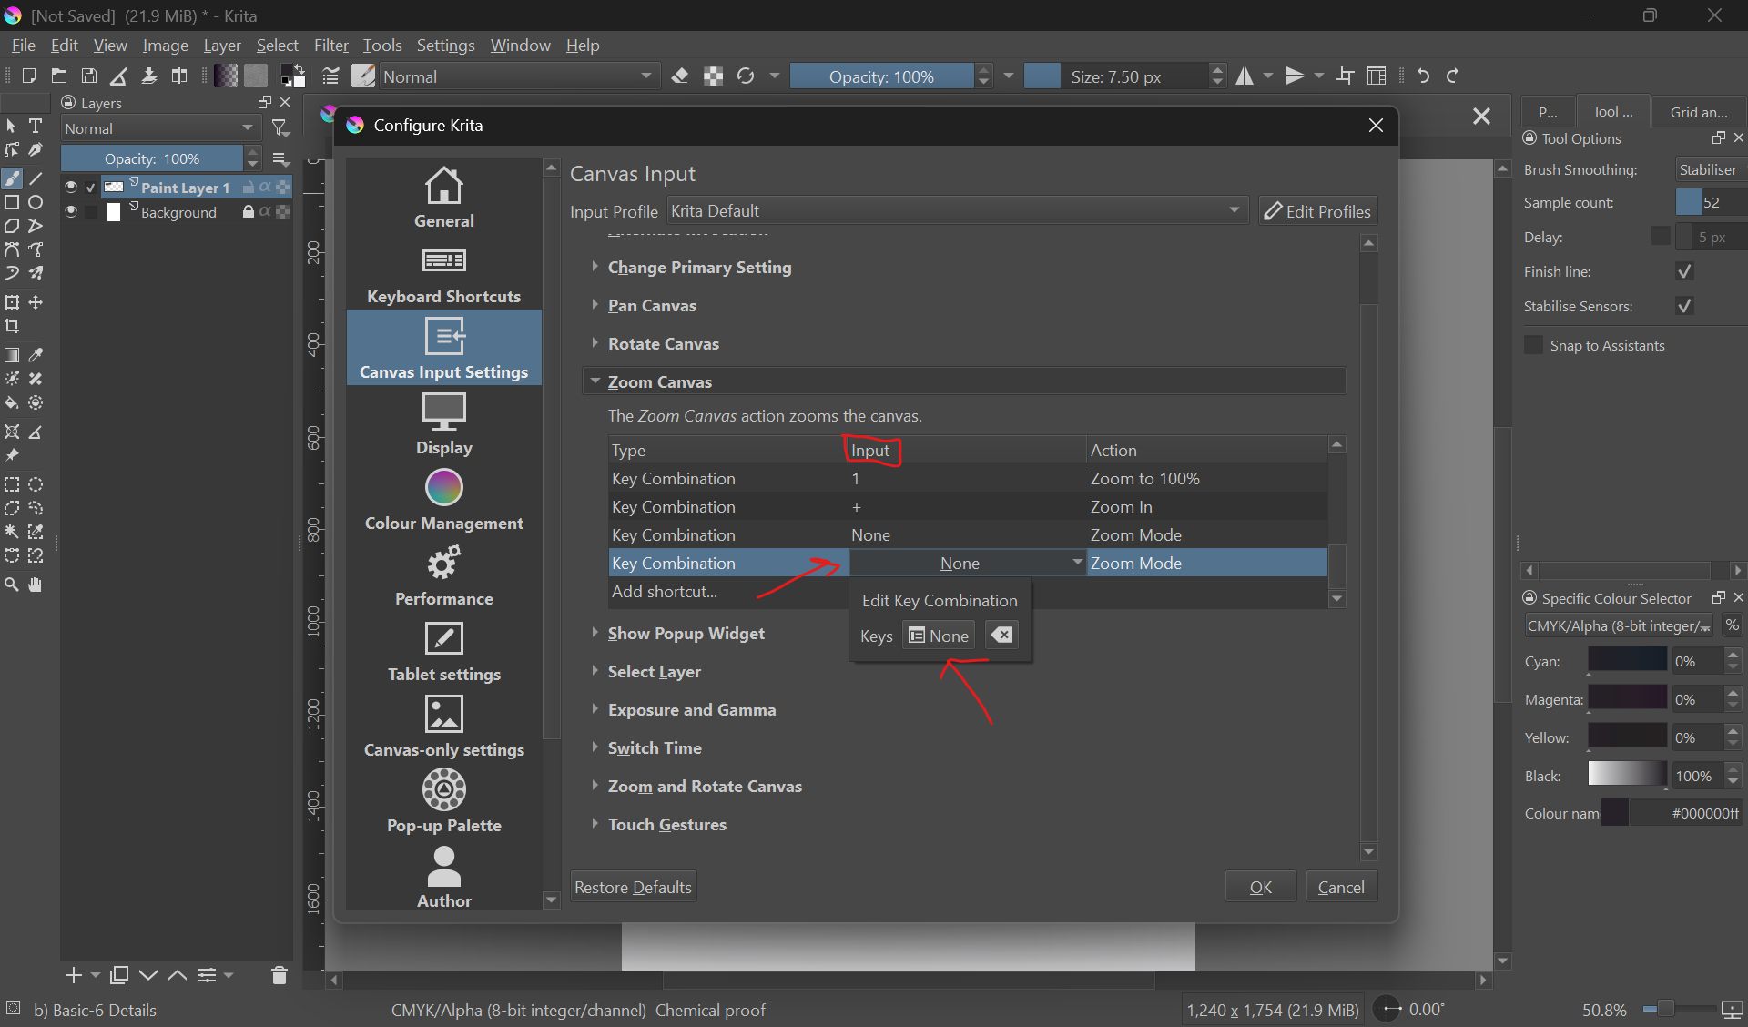Select the Text tool in the toolbox
The height and width of the screenshot is (1027, 1748).
pos(36,126)
